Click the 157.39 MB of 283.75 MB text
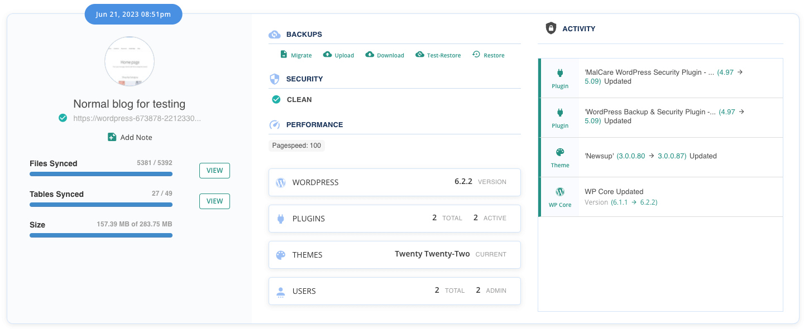The height and width of the screenshot is (329, 804). coord(135,225)
